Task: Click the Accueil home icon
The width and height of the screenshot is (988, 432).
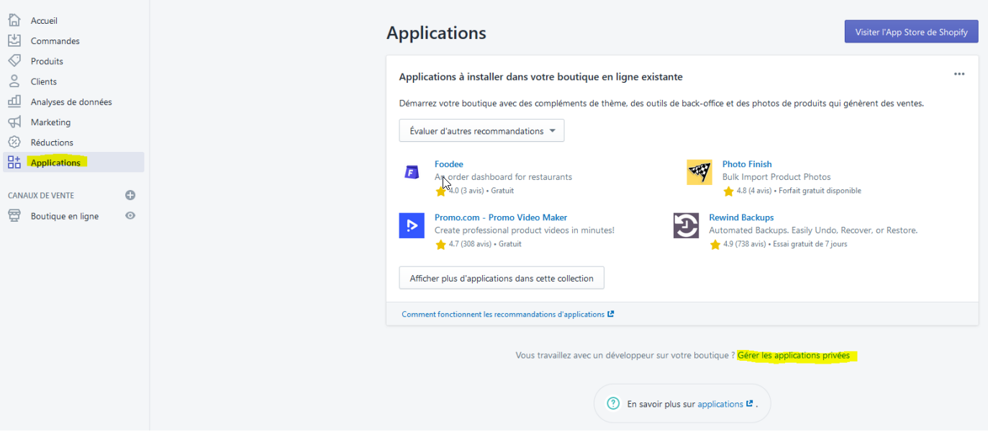Action: pos(14,20)
